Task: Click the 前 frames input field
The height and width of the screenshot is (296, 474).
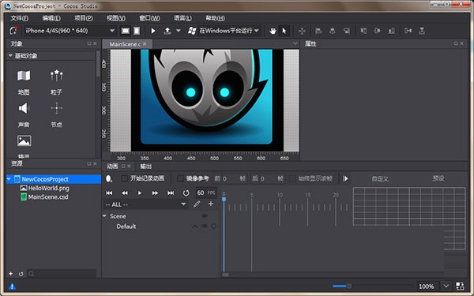Action: tap(230, 179)
